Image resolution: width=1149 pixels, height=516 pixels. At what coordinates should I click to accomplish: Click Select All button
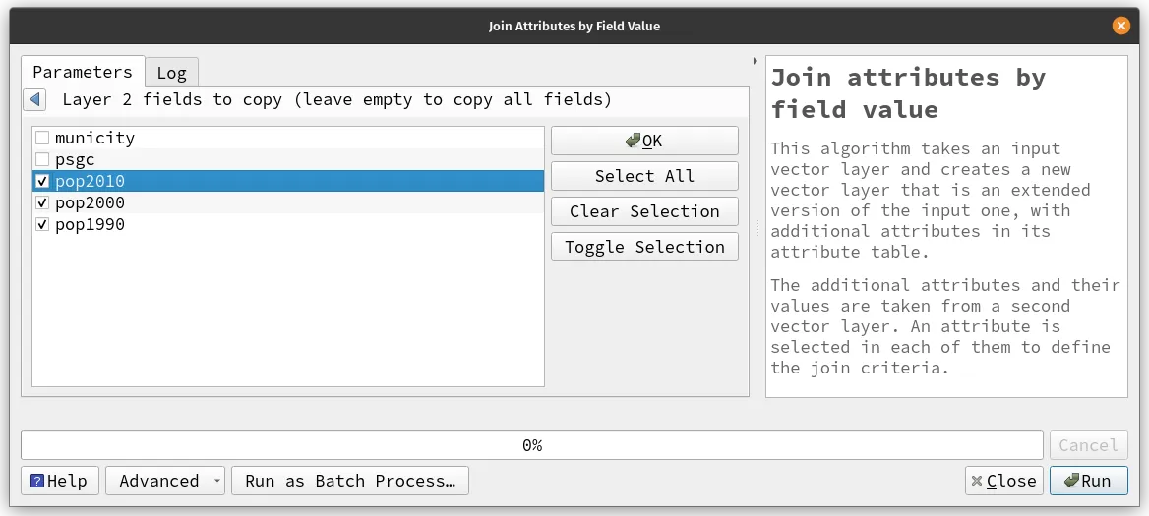tap(644, 176)
